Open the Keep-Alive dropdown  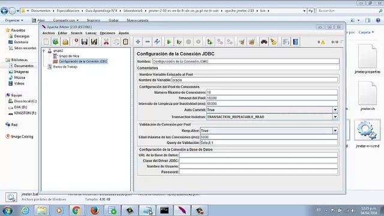[x=335, y=131]
